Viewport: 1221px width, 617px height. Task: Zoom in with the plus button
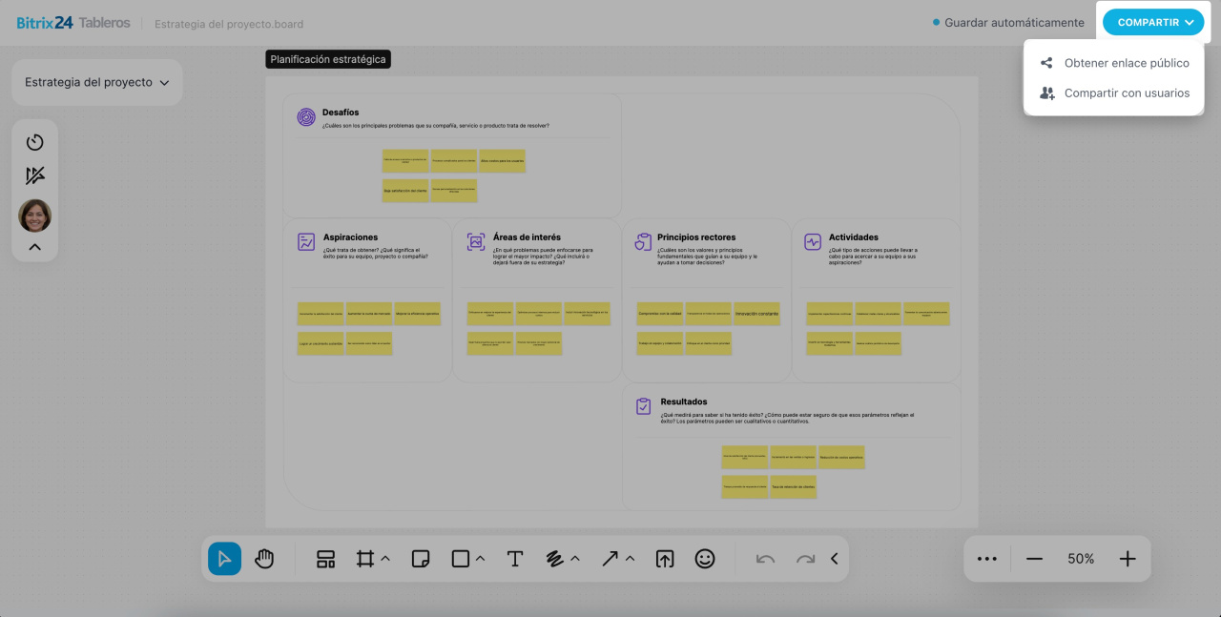tap(1127, 559)
